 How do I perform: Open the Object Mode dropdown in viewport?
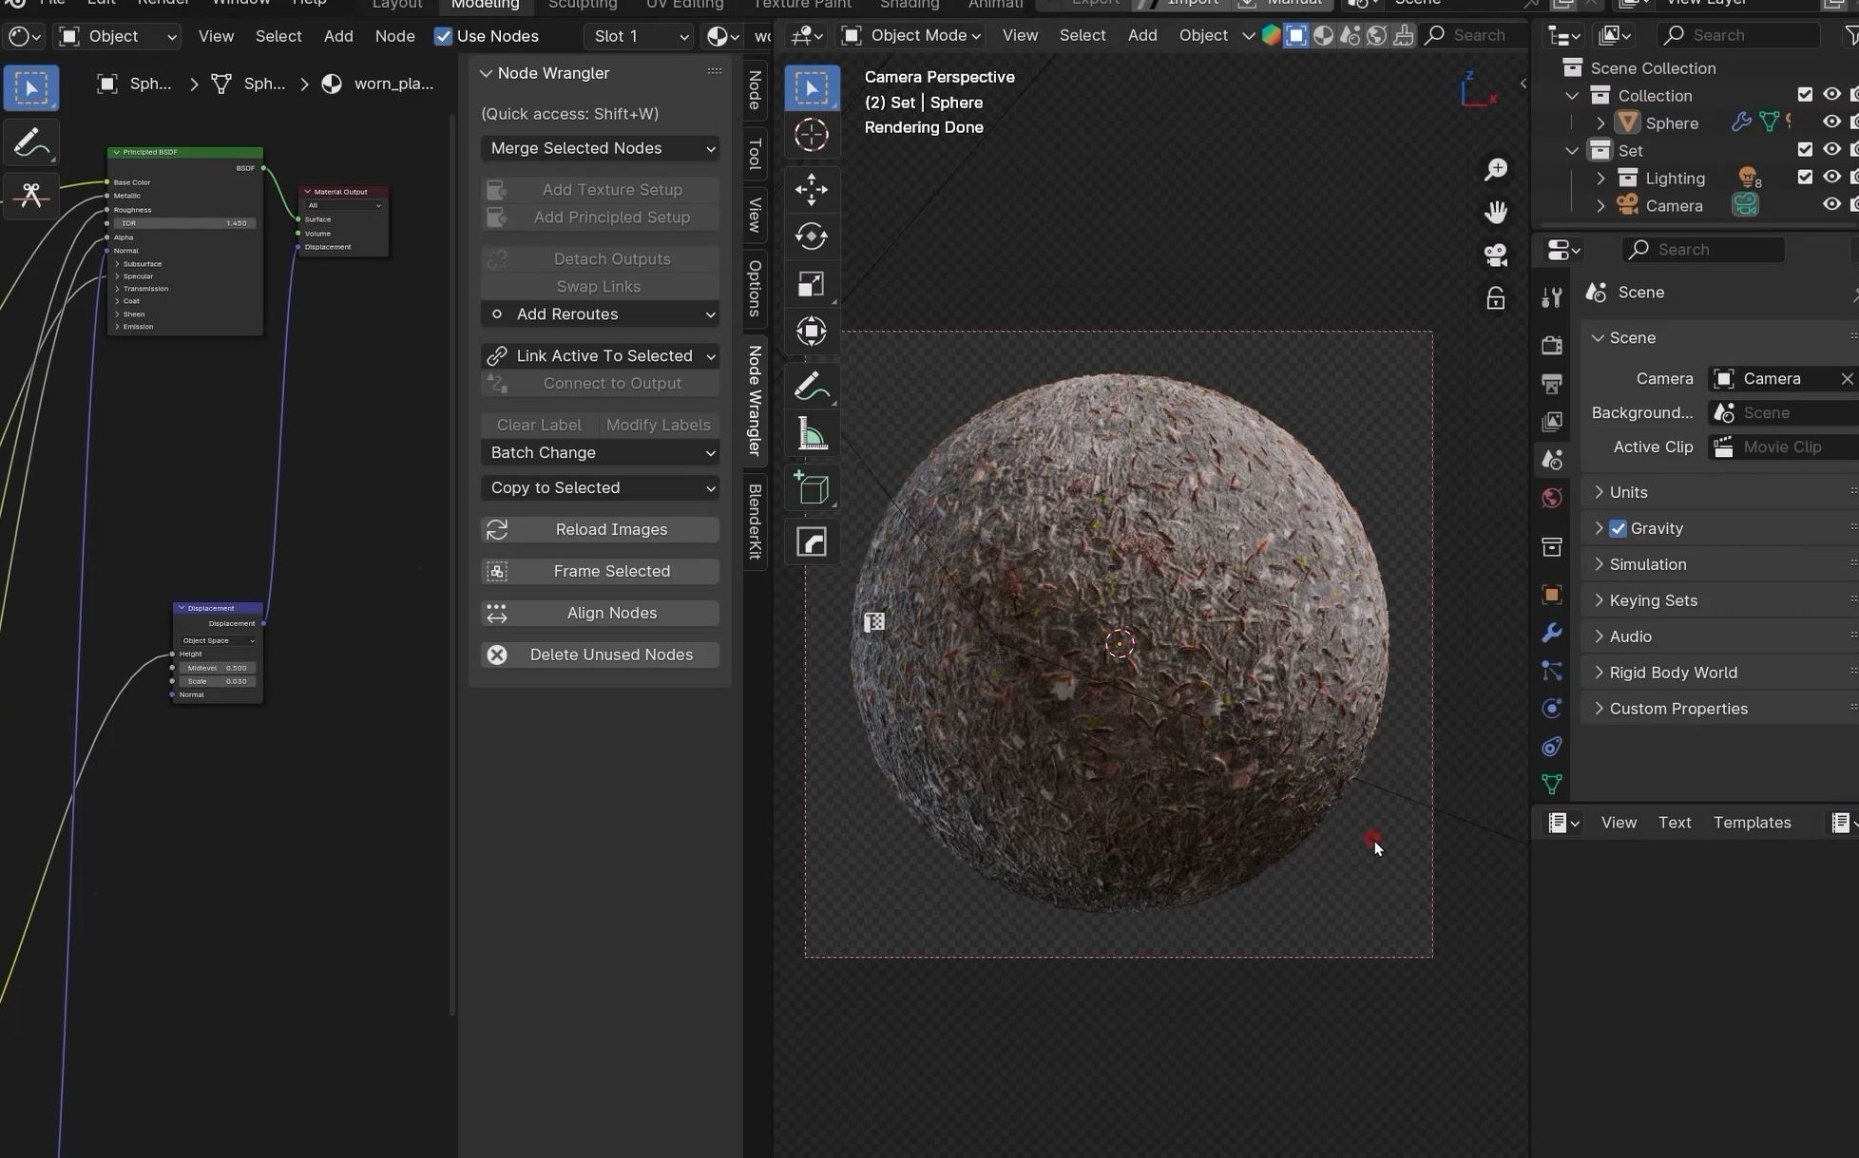coord(911,35)
